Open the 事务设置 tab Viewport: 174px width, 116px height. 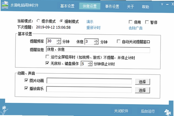pos(112,6)
